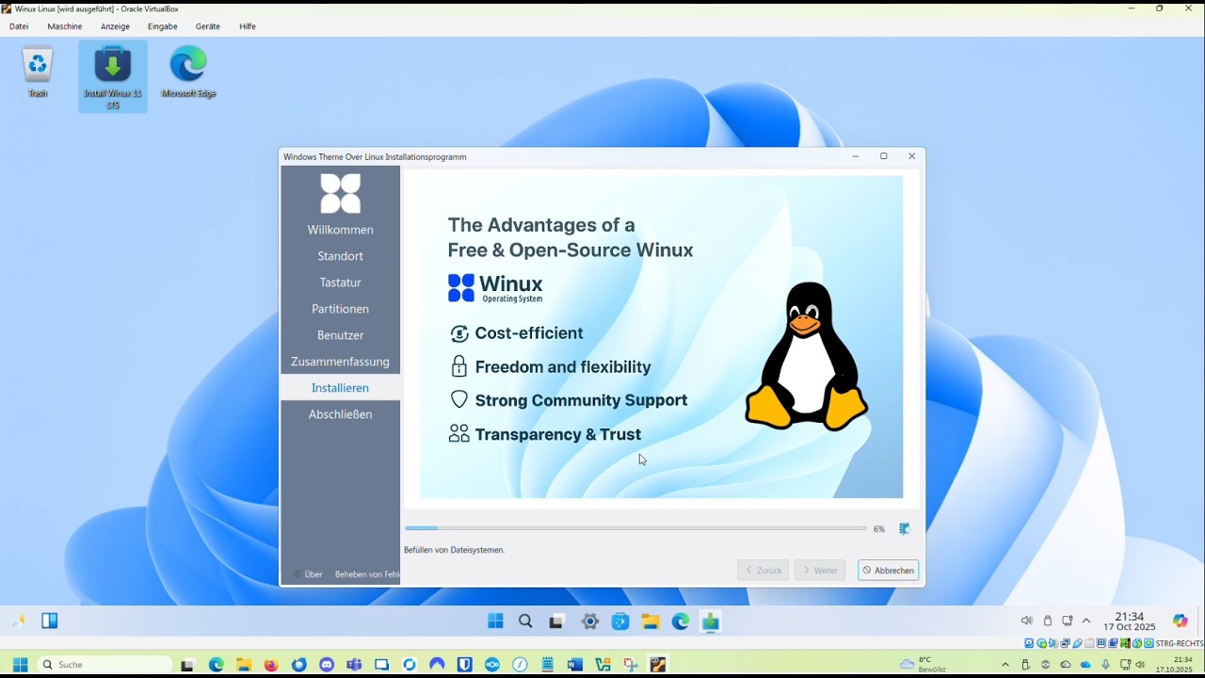Maximize the Winux installer window

pyautogui.click(x=883, y=156)
